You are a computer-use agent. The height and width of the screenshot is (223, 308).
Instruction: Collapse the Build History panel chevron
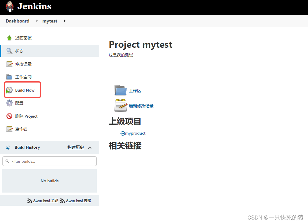click(x=90, y=148)
